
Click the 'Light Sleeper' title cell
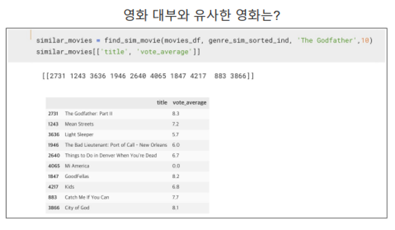[x=79, y=135]
